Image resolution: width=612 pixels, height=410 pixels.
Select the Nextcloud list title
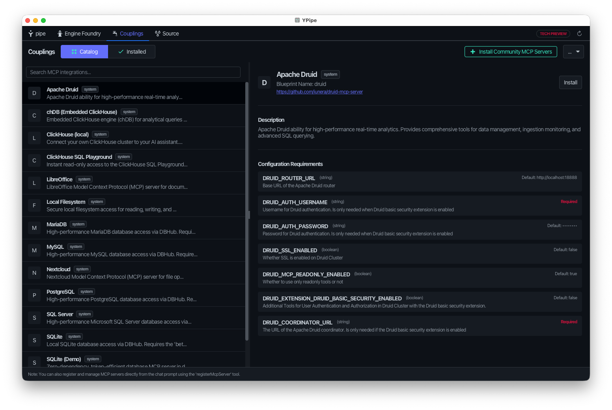pyautogui.click(x=58, y=269)
